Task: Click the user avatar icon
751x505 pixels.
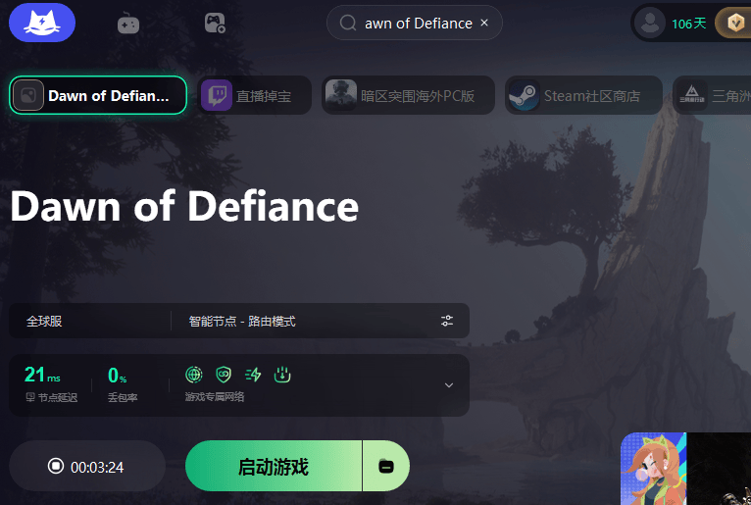Action: [649, 24]
